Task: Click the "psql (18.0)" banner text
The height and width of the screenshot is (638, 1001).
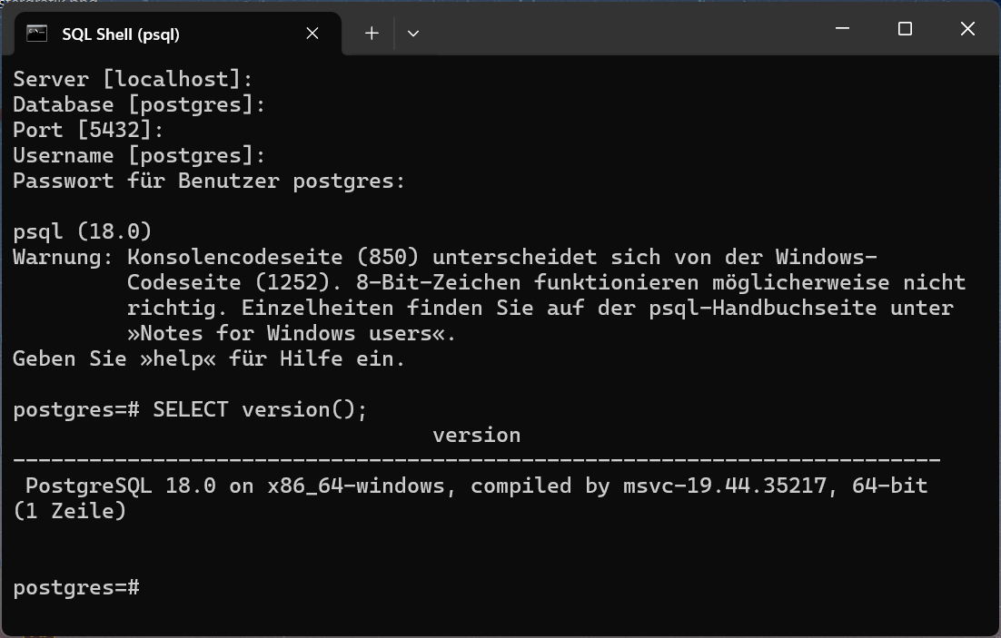Action: [82, 231]
